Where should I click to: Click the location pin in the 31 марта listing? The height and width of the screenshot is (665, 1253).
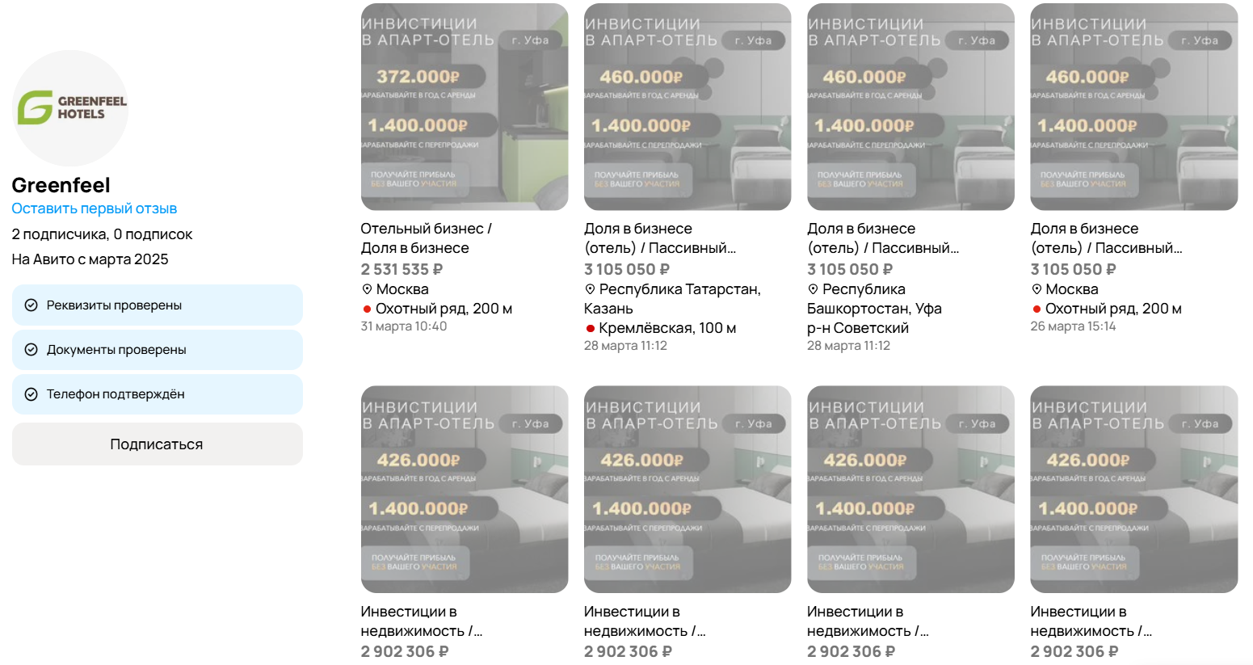click(367, 289)
